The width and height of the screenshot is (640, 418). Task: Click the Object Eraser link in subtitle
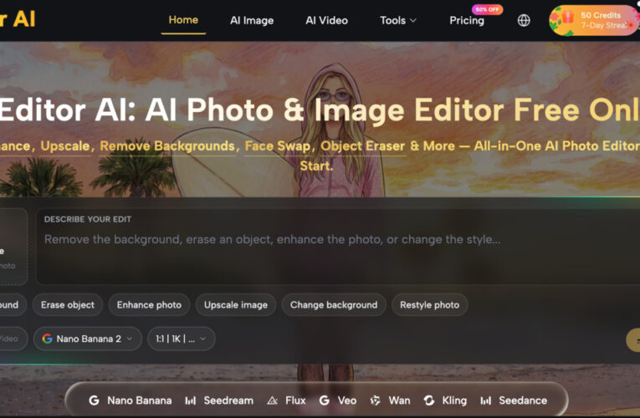362,146
